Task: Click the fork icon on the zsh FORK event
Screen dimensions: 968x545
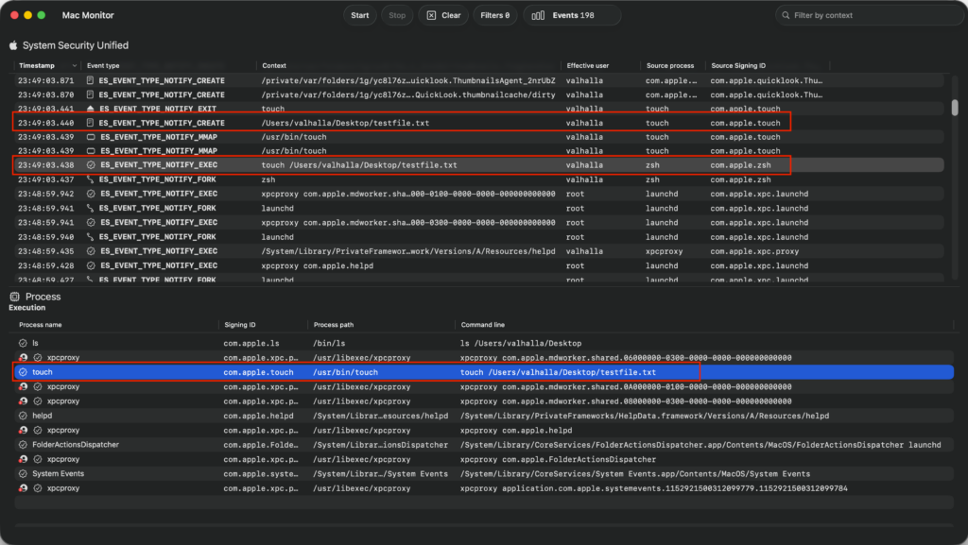Action: (x=91, y=179)
